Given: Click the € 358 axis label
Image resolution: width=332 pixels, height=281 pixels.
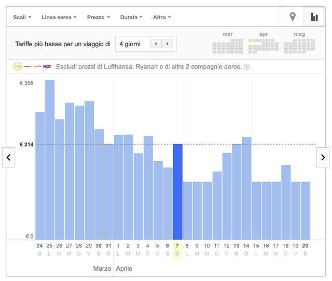Looking at the screenshot, I should [x=26, y=83].
